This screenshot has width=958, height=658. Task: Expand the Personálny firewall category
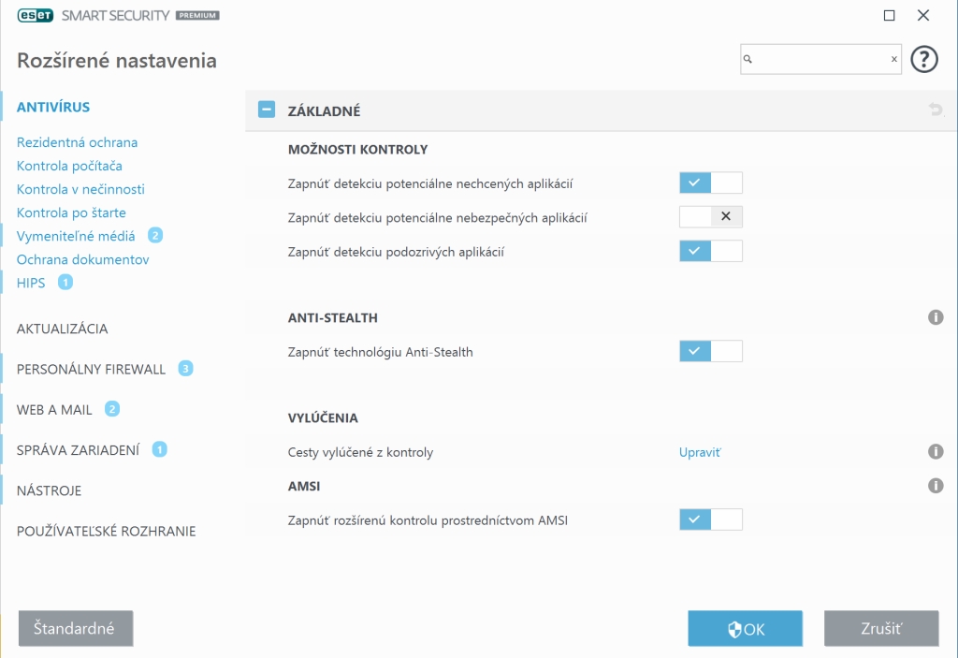(x=91, y=369)
